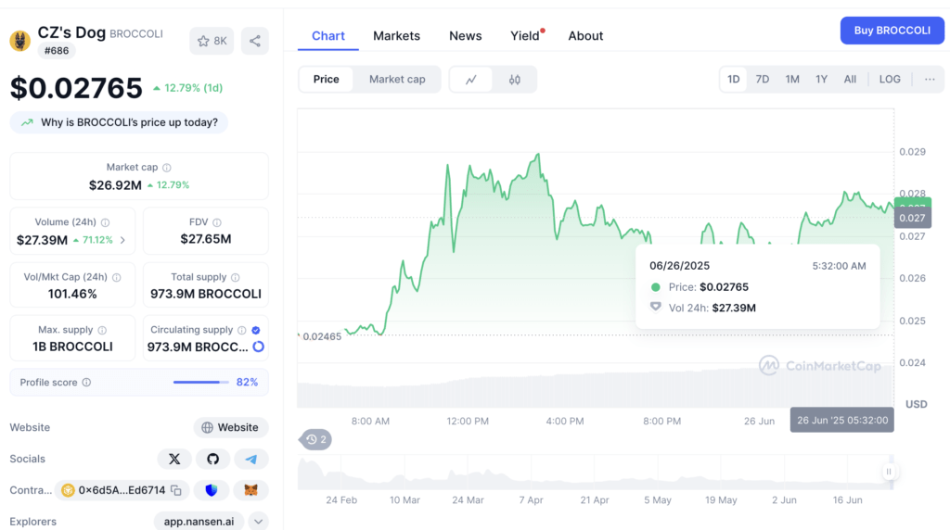
Task: Open Profile score info icon
Action: pyautogui.click(x=86, y=383)
